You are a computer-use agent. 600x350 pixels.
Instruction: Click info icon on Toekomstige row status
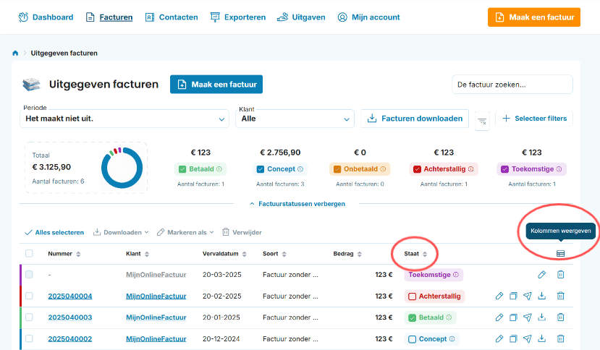click(x=456, y=275)
